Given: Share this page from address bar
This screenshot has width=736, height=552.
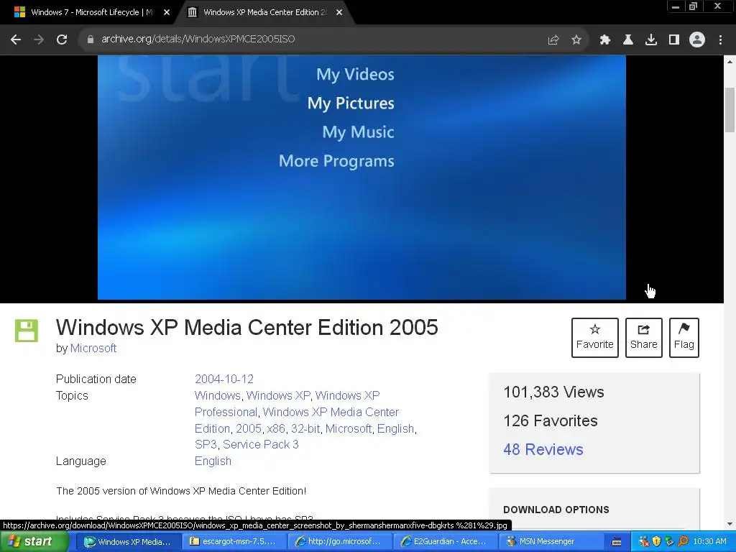Looking at the screenshot, I should (x=553, y=40).
